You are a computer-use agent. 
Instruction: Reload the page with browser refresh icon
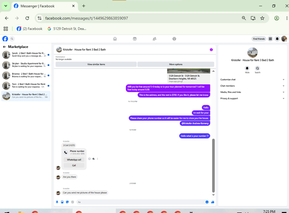(27, 18)
